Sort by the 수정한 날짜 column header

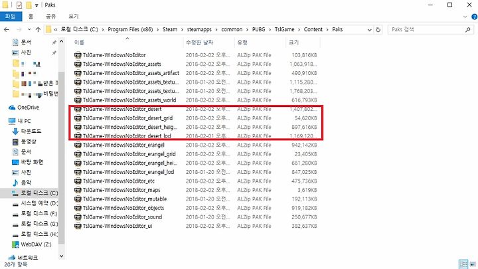200,43
